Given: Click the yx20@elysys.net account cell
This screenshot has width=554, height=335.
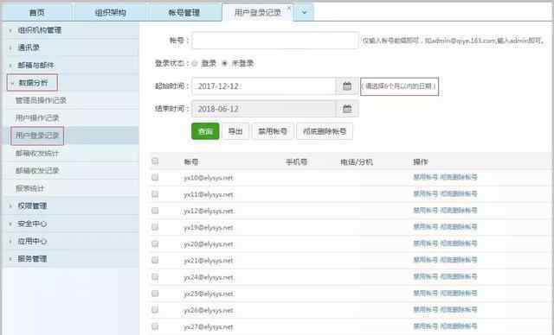Looking at the screenshot, I should [x=209, y=244].
